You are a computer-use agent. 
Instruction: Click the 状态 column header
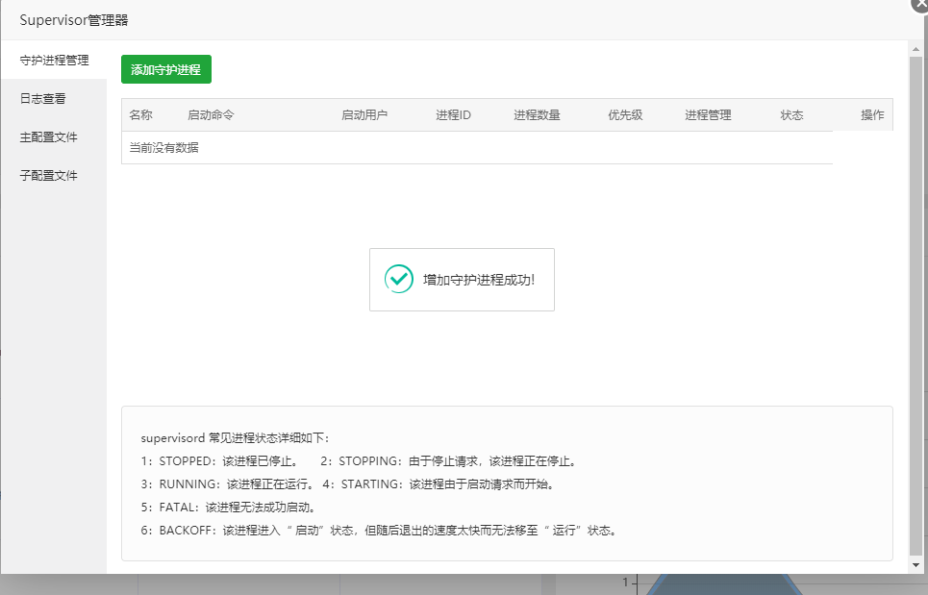pyautogui.click(x=791, y=114)
